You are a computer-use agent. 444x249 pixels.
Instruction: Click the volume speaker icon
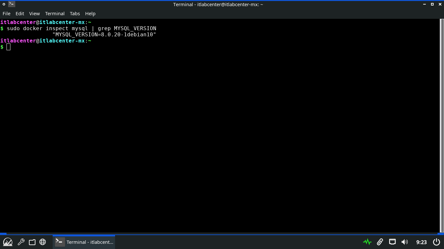click(x=404, y=242)
